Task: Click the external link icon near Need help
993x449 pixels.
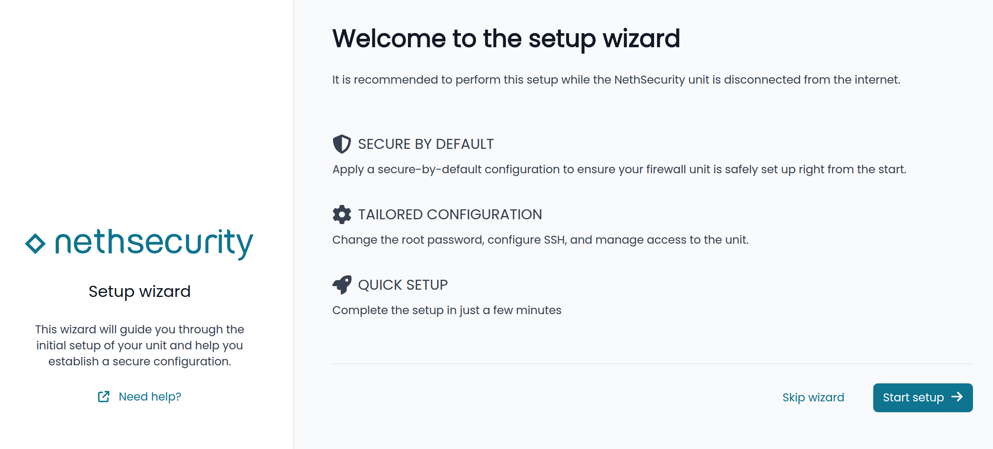Action: click(104, 397)
